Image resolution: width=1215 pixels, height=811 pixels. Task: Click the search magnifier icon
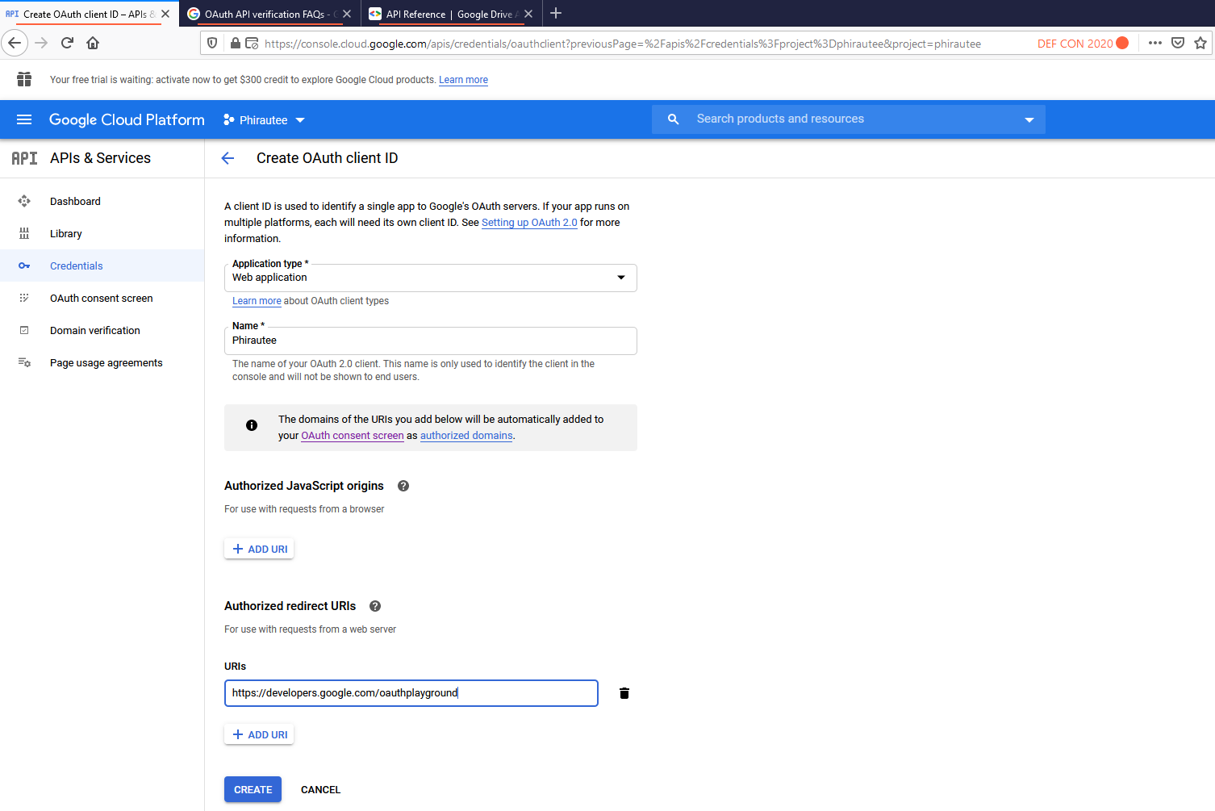(673, 119)
